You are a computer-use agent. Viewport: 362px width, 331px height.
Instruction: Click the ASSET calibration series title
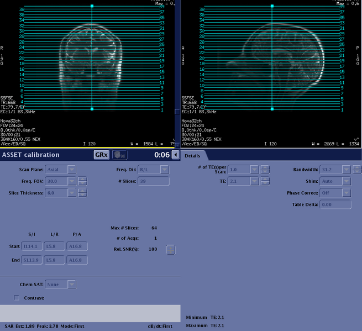point(31,155)
